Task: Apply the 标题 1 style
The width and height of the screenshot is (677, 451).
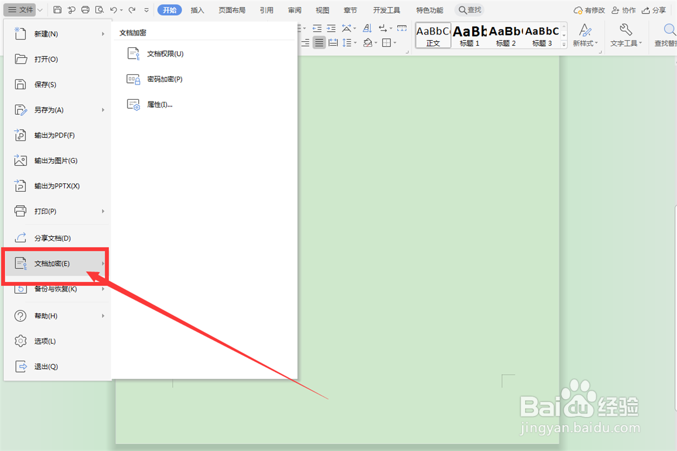Action: pos(469,36)
